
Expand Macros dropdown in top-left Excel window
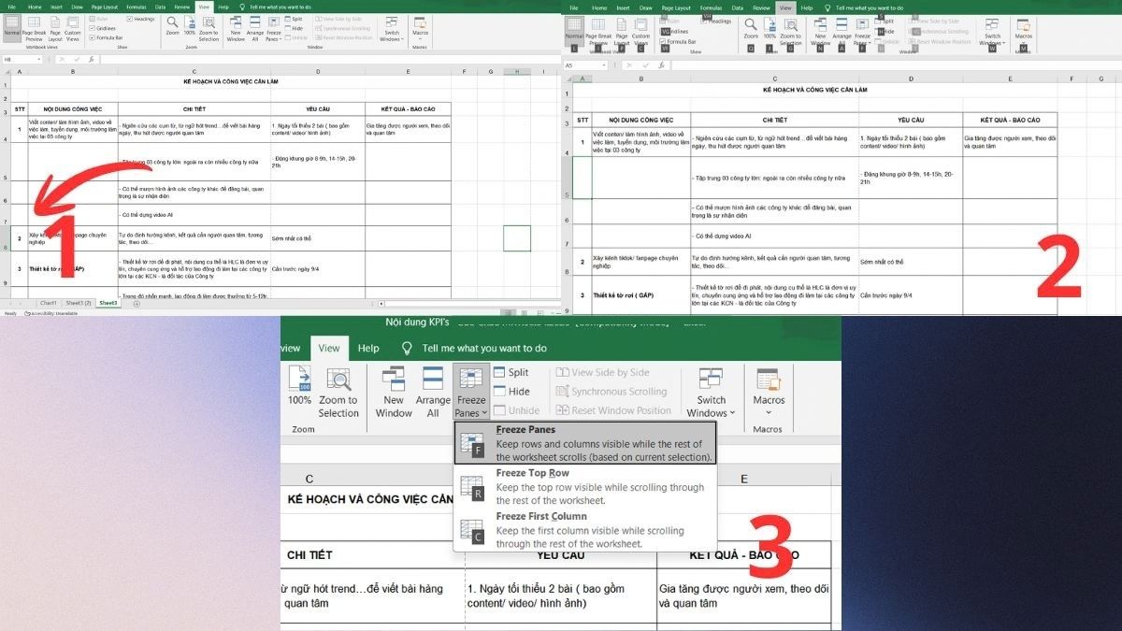coord(420,29)
